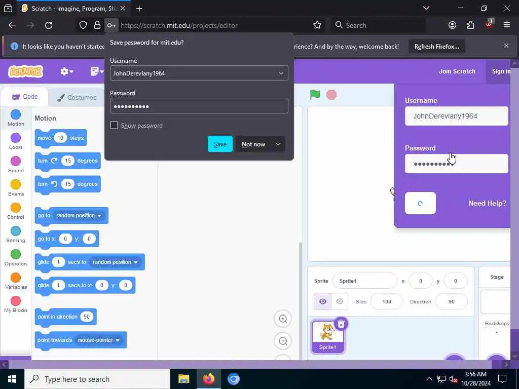Reload the page
The height and width of the screenshot is (389, 519).
[x=49, y=25]
